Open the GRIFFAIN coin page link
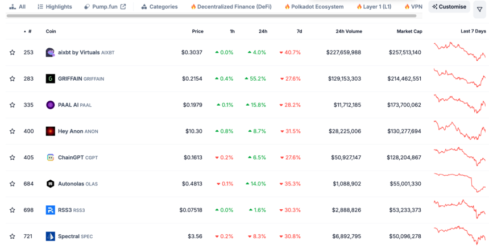This screenshot has height=249, width=489. tap(81, 78)
